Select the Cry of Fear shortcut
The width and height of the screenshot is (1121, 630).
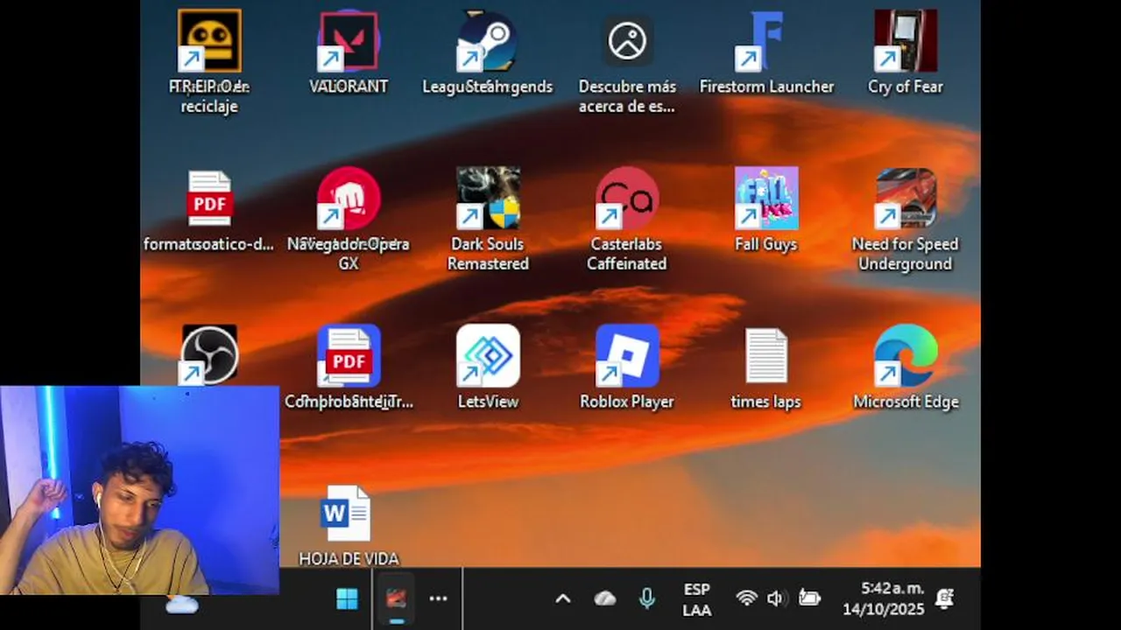coord(906,41)
